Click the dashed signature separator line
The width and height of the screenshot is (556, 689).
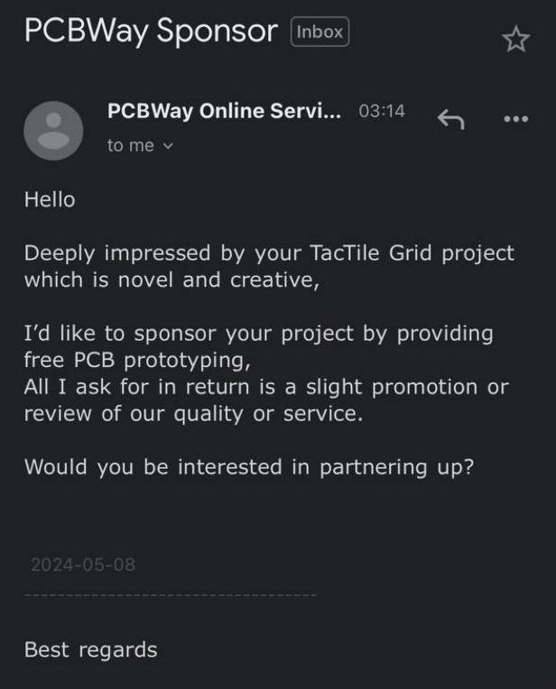pos(171,594)
